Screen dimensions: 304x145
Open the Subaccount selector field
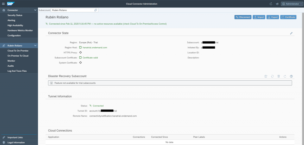pyautogui.click(x=75, y=10)
